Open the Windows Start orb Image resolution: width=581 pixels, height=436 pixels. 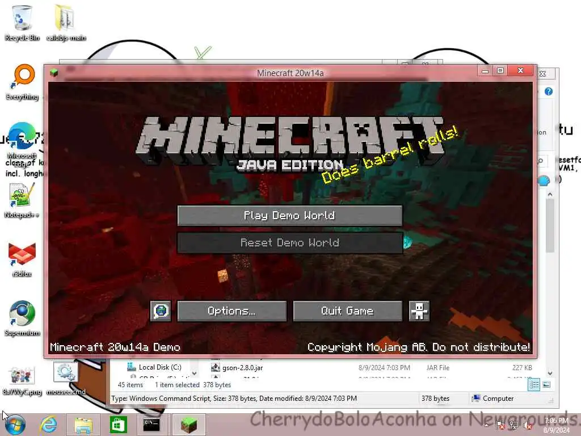coord(15,425)
